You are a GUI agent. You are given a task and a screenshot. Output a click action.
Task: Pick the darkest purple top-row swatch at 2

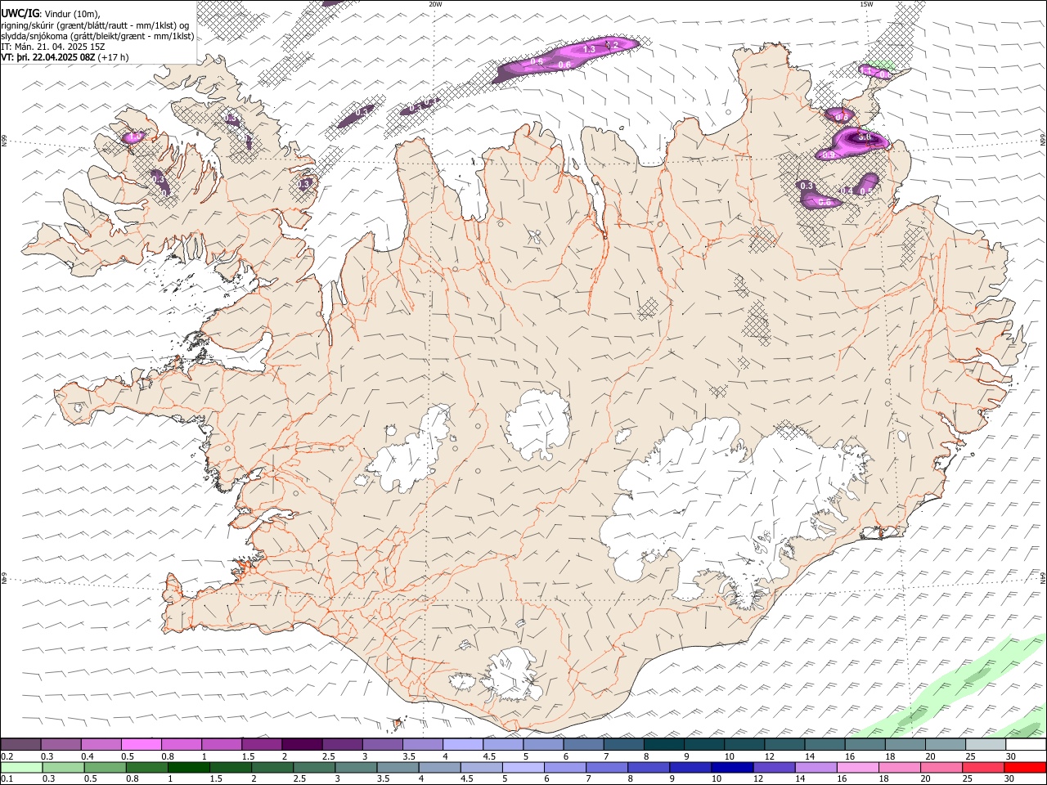[x=301, y=744]
